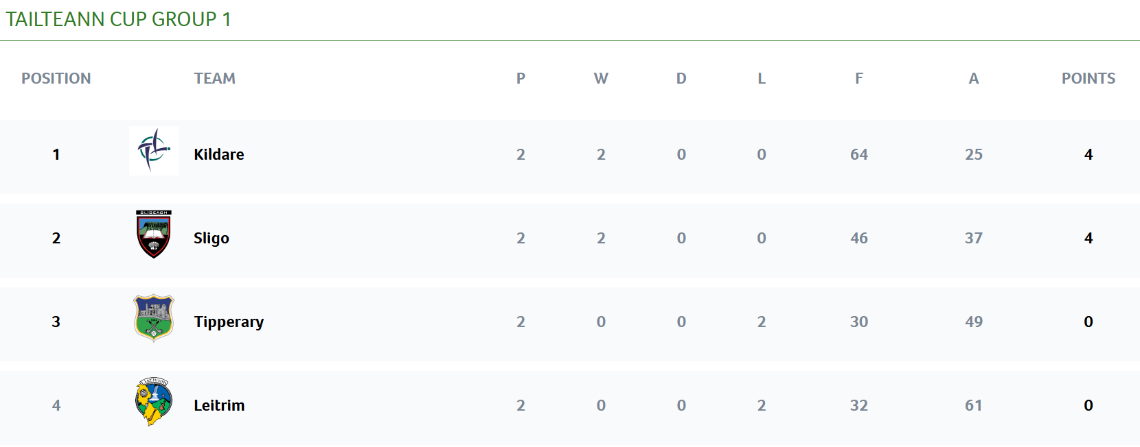The height and width of the screenshot is (447, 1140).
Task: Click the A (scores against) column header
Action: point(973,78)
